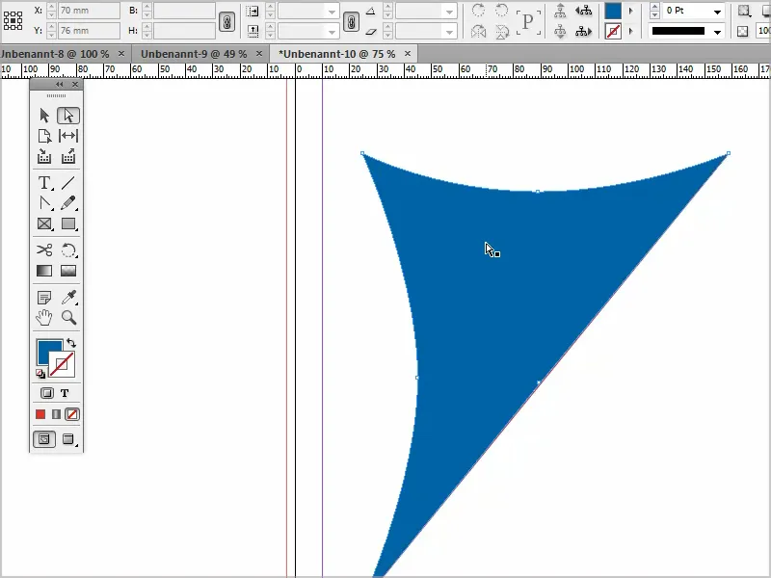Select the Zoom tool
The image size is (771, 578).
click(68, 318)
